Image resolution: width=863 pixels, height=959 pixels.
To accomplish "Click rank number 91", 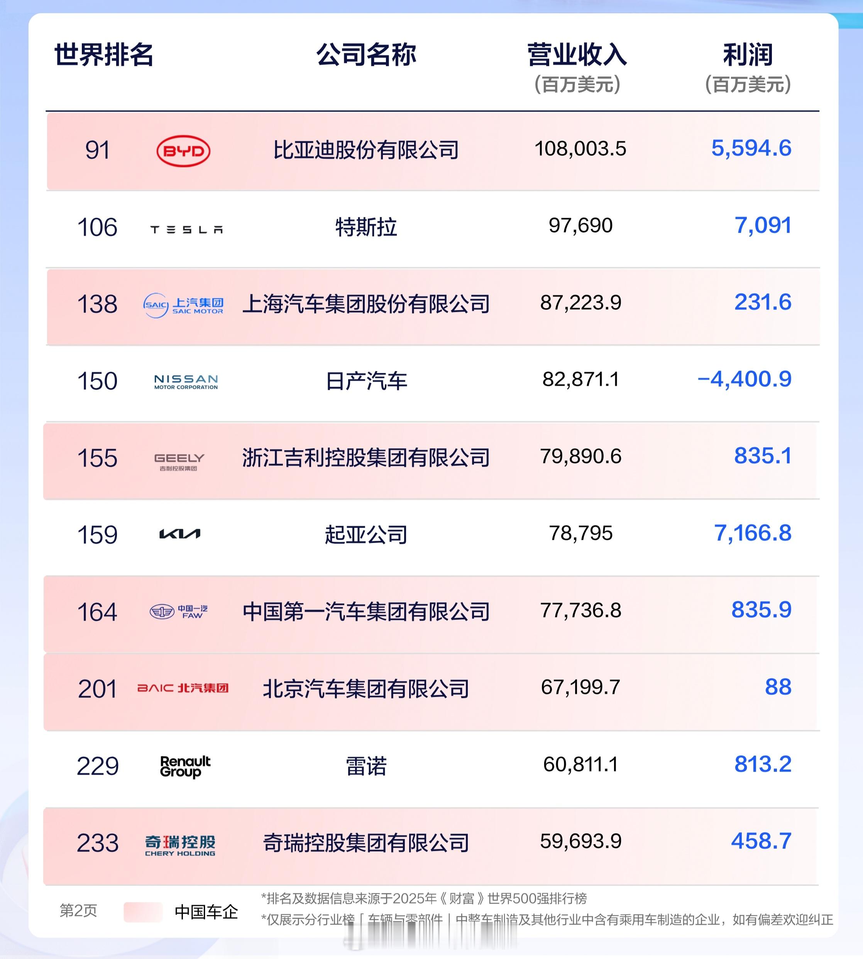I will point(97,150).
